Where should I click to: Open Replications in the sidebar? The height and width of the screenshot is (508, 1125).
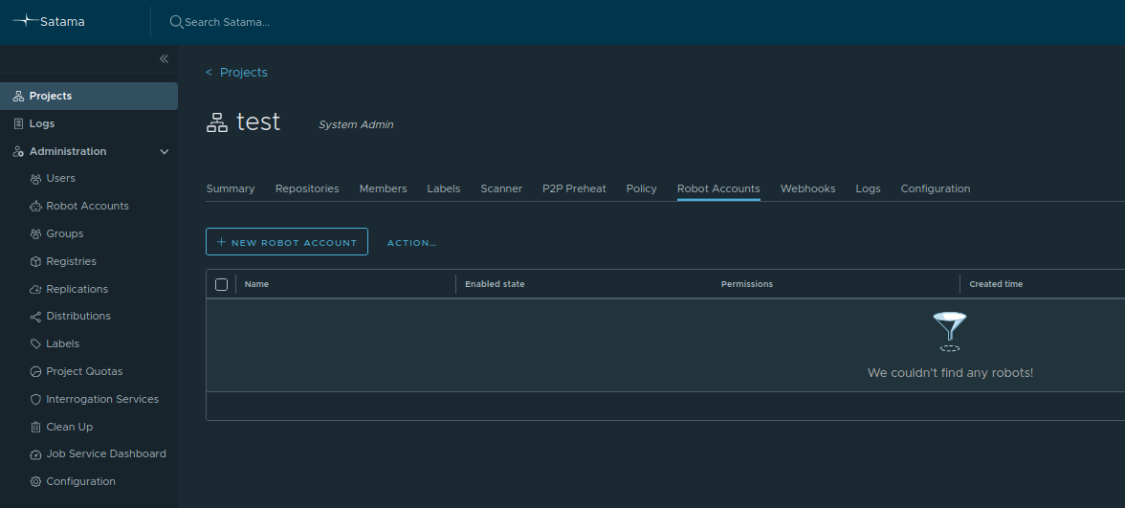tap(77, 289)
